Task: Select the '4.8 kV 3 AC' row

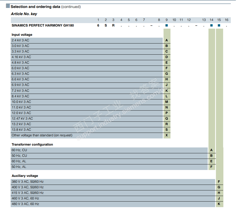Action: pos(87,63)
